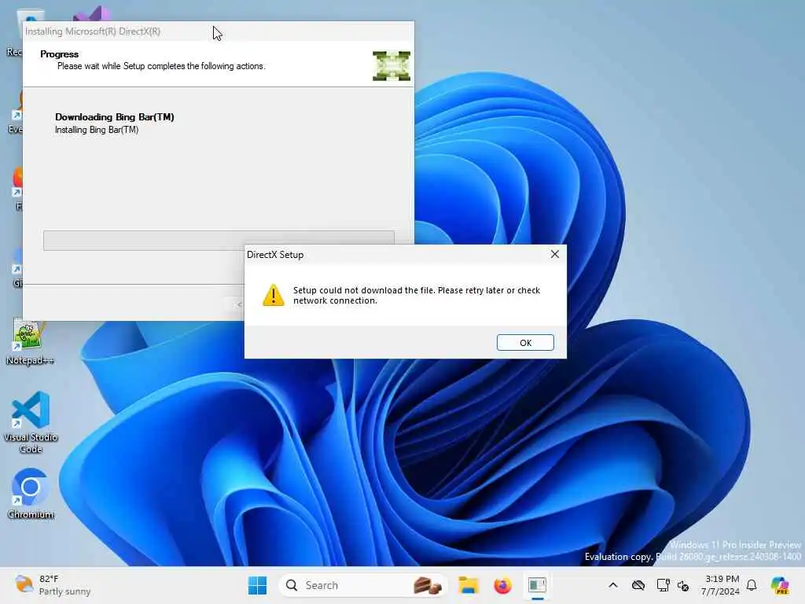Viewport: 805px width, 604px height.
Task: Show hidden system tray icons chevron
Action: tap(613, 585)
